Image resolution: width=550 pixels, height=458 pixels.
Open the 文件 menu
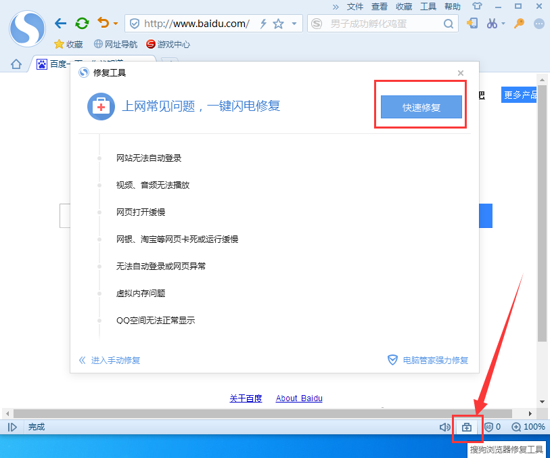pos(354,7)
